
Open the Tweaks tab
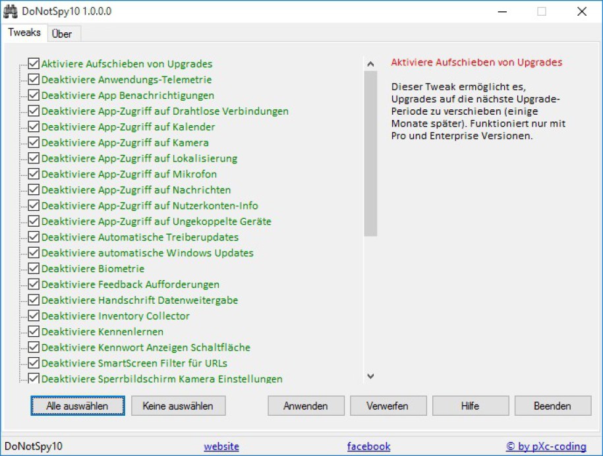(24, 33)
